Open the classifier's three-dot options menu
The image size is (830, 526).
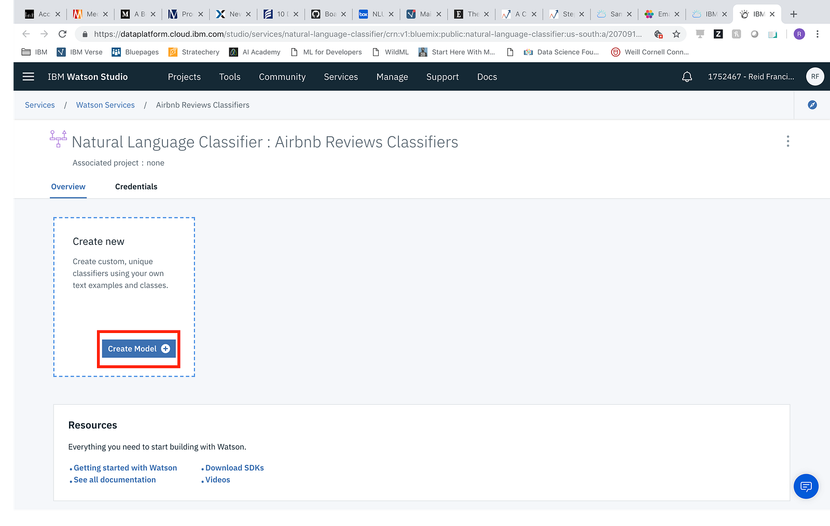(x=787, y=141)
